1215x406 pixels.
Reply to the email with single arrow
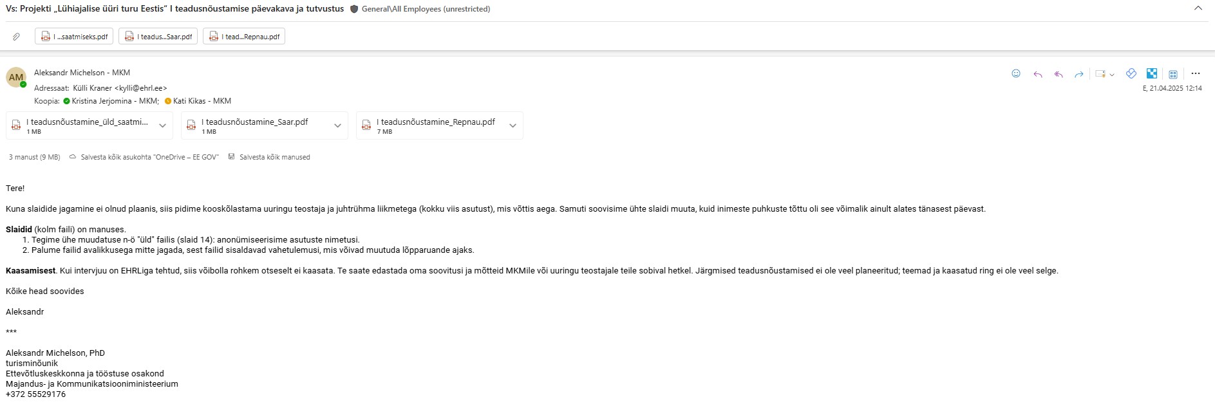(1038, 74)
